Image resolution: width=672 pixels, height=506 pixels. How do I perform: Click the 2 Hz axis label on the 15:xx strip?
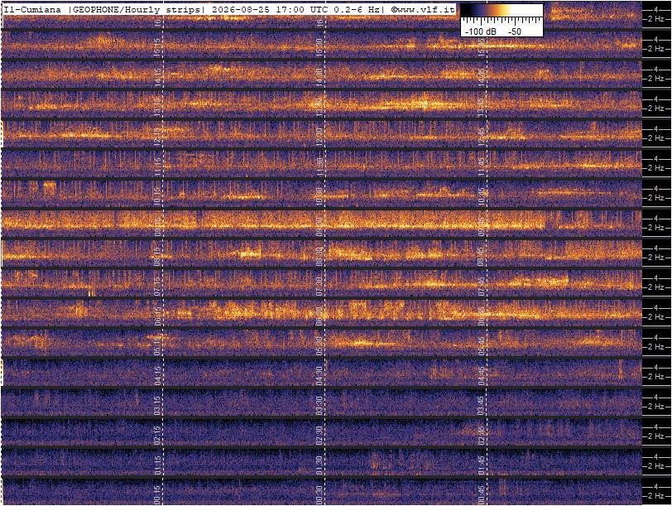point(655,49)
